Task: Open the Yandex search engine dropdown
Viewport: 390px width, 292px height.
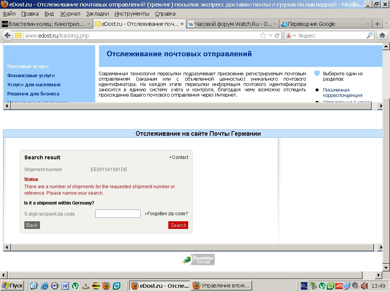Action: (291, 35)
